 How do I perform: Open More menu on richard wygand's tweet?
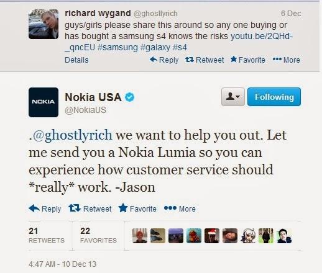[x=287, y=60]
